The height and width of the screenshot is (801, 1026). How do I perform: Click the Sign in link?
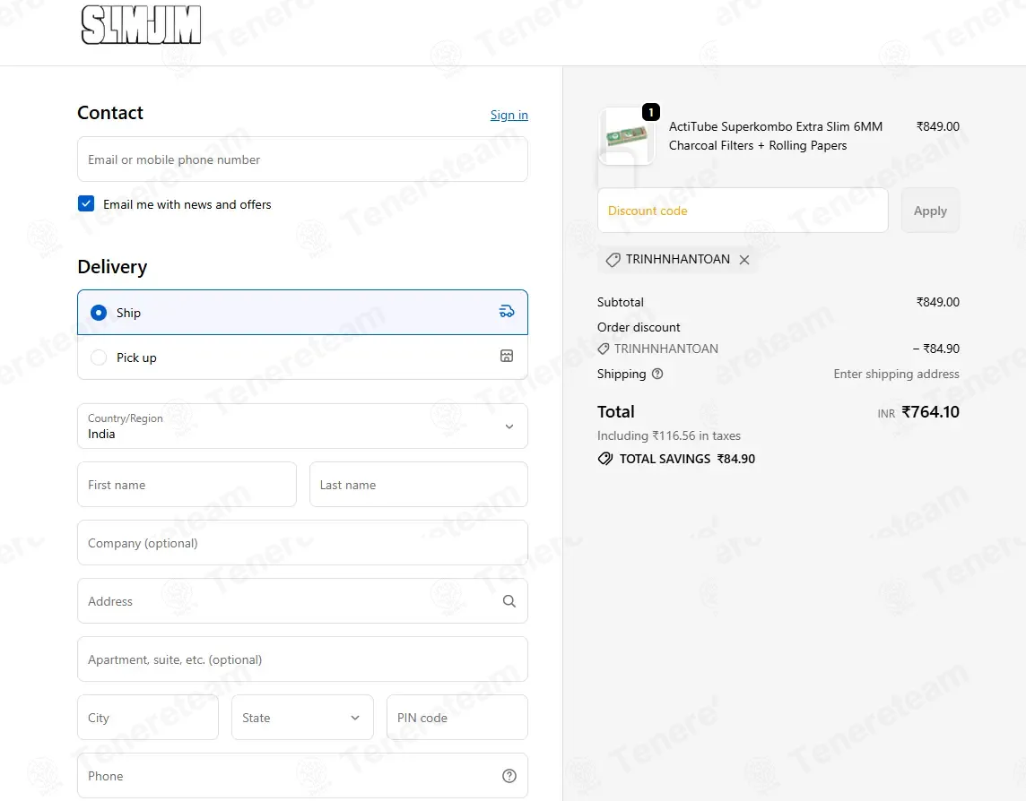coord(509,115)
